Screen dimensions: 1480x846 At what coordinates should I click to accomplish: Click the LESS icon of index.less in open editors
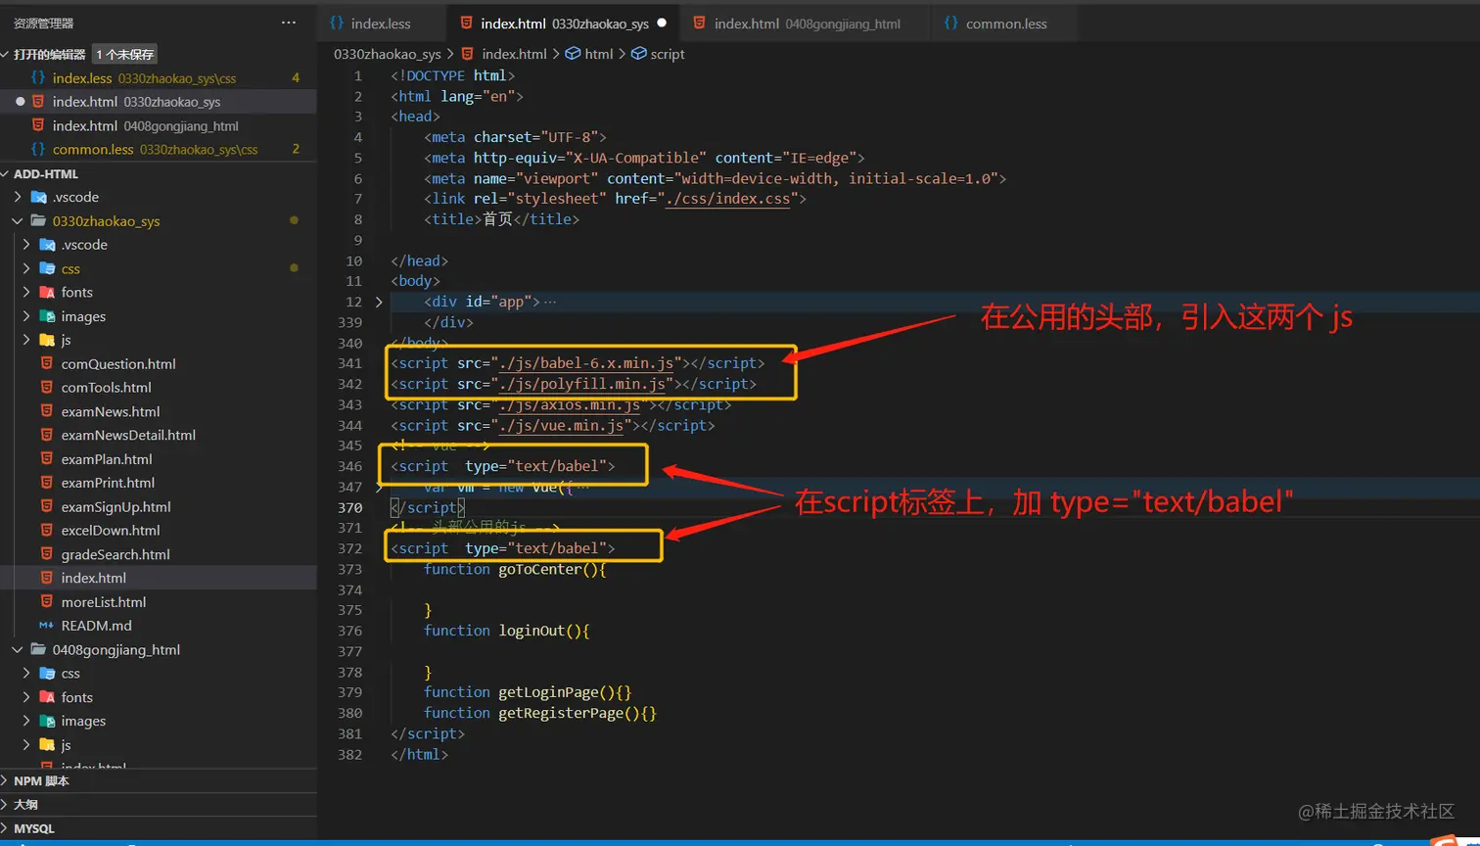click(38, 77)
